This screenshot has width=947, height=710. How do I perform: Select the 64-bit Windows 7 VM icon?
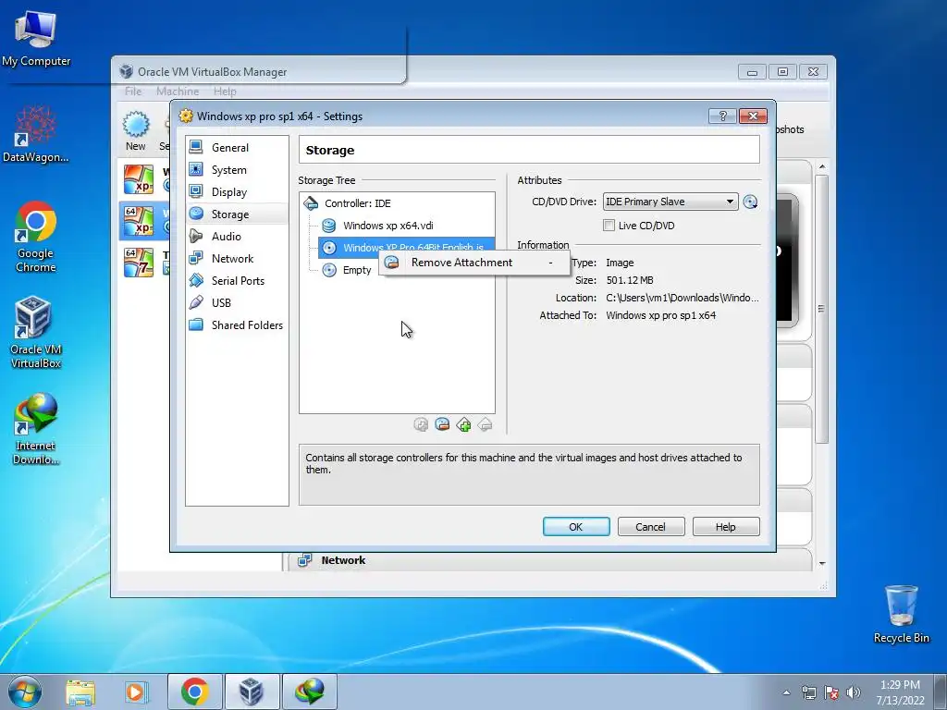(139, 263)
